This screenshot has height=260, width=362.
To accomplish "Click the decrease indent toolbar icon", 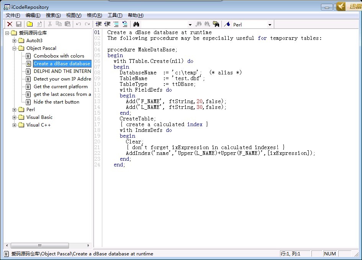I will click(107, 24).
